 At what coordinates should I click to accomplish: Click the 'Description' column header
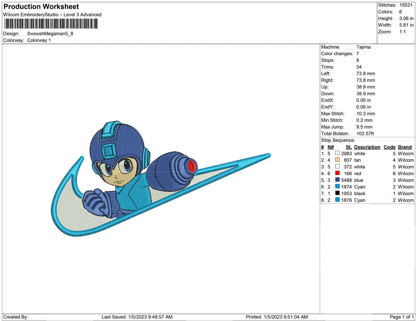click(x=367, y=147)
